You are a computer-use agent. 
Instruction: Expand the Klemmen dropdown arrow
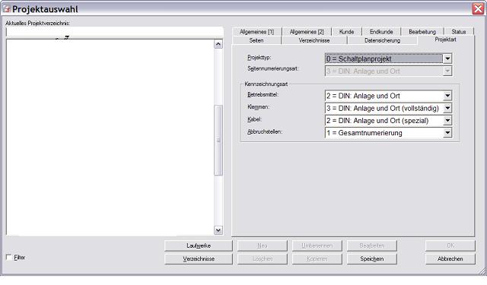tap(447, 108)
